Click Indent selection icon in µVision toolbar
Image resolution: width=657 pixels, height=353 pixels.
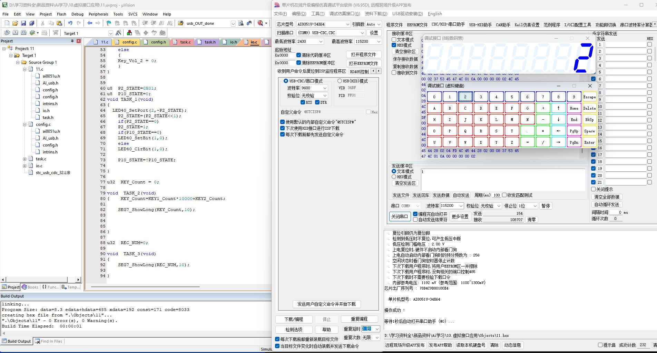[145, 23]
